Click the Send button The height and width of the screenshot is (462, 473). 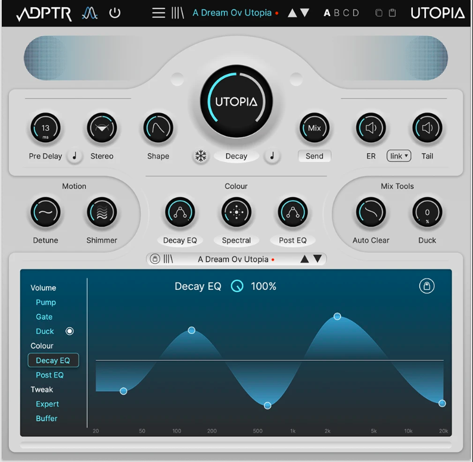click(315, 156)
